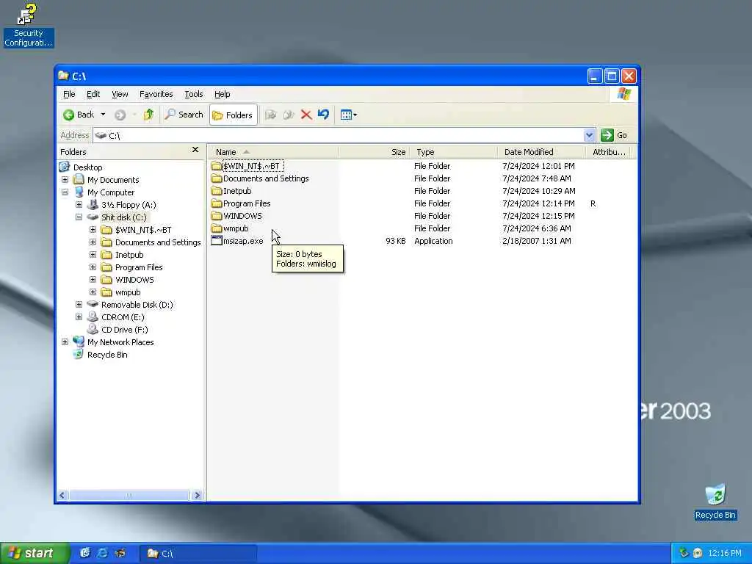
Task: Click the folder tree horizontal scrollbar thumb
Action: click(x=129, y=495)
